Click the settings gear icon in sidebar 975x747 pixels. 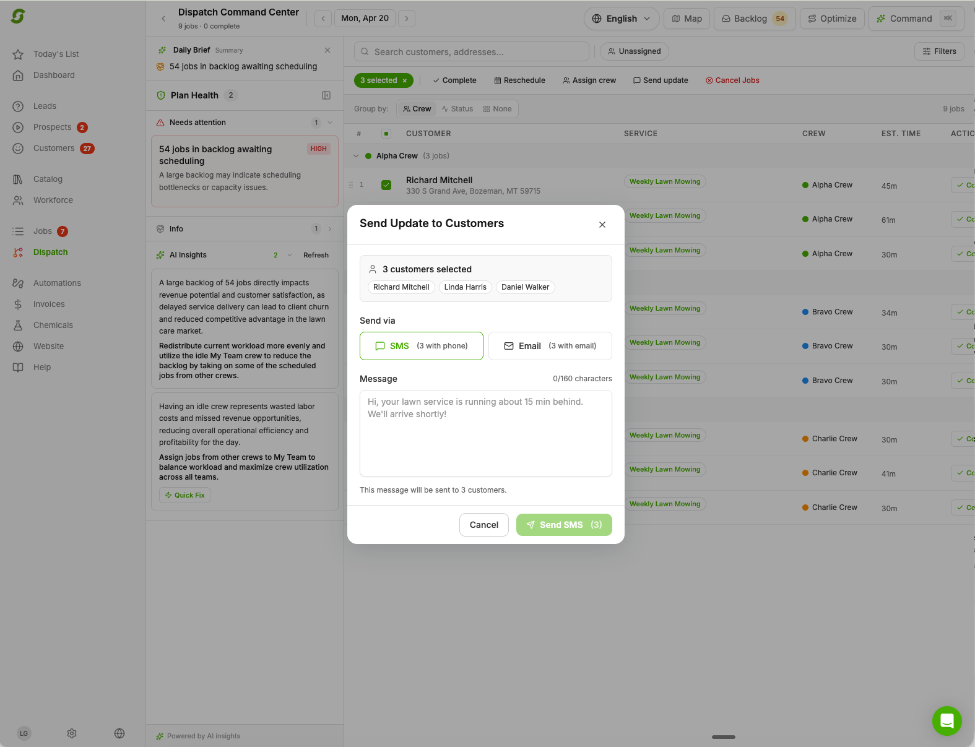tap(72, 733)
